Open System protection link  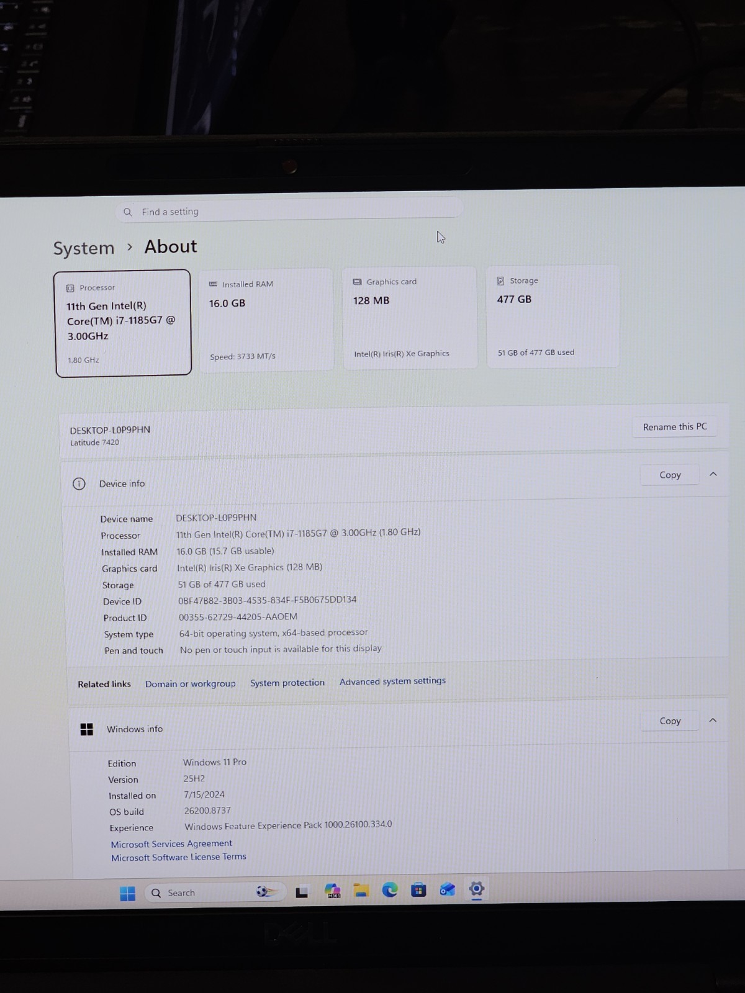pos(287,683)
